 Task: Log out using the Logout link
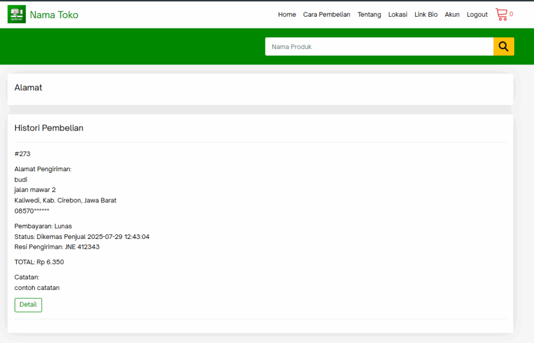[477, 15]
